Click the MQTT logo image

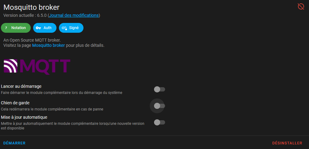click(x=37, y=66)
